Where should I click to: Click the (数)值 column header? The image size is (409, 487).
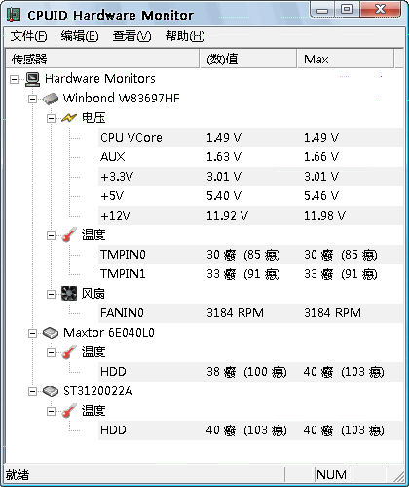pyautogui.click(x=248, y=59)
